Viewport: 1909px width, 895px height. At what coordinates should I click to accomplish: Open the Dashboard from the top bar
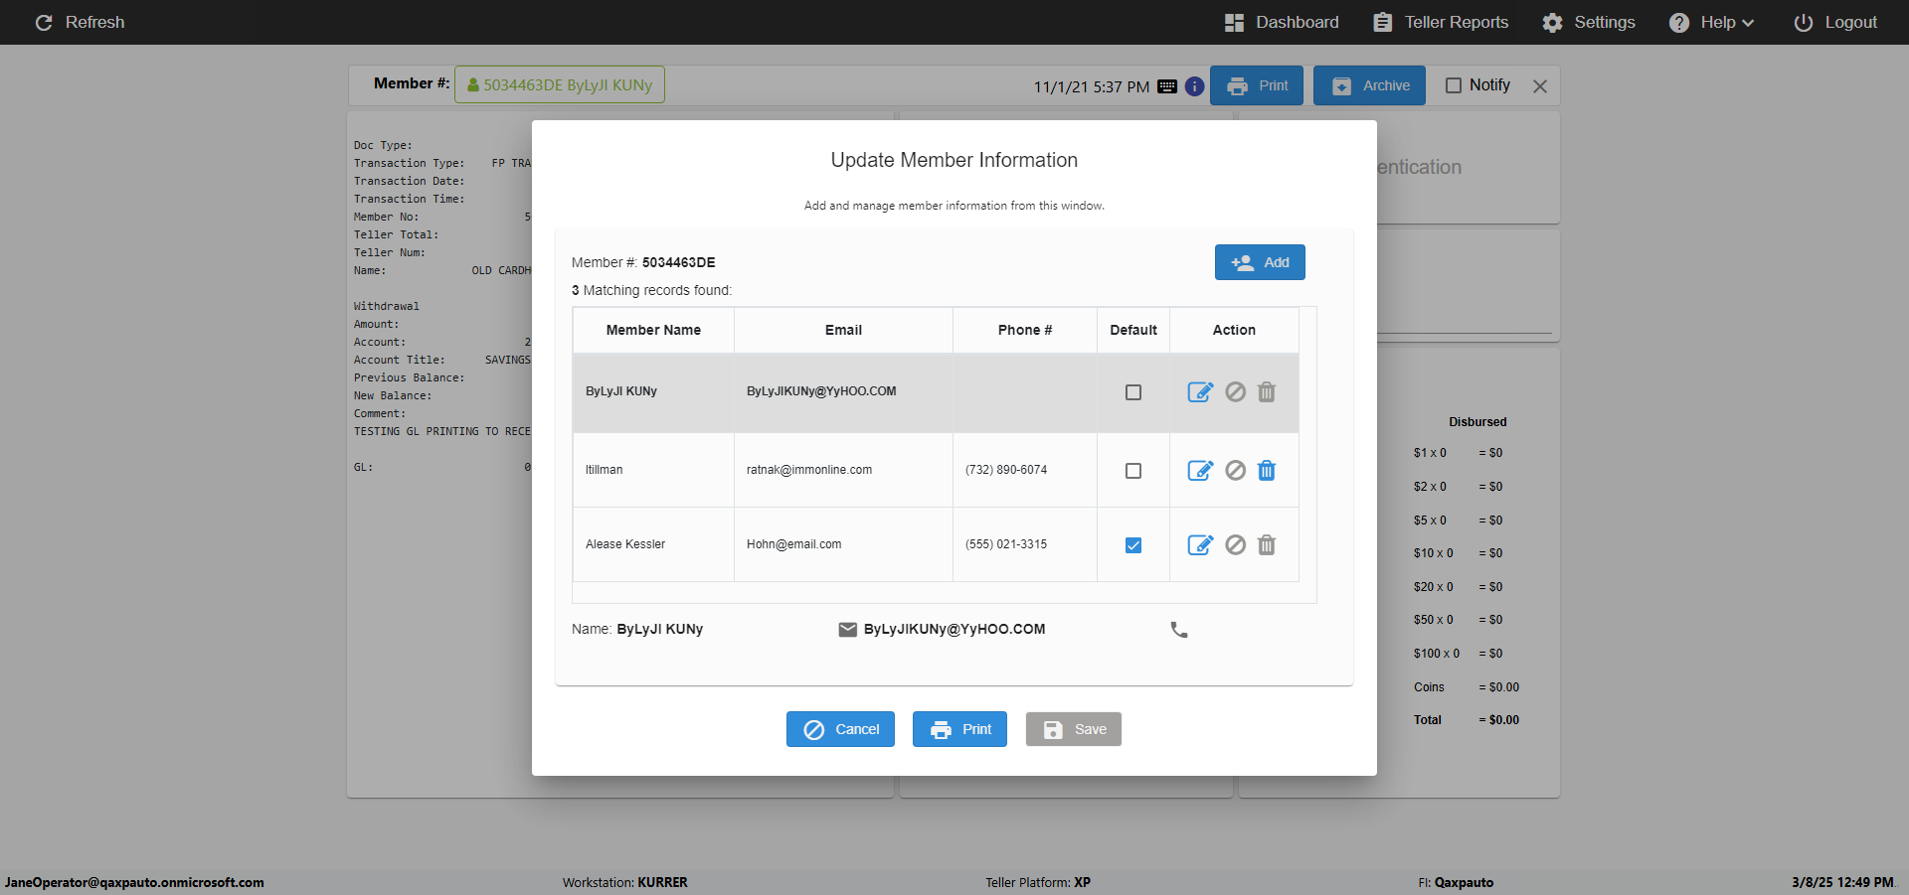click(x=1282, y=22)
